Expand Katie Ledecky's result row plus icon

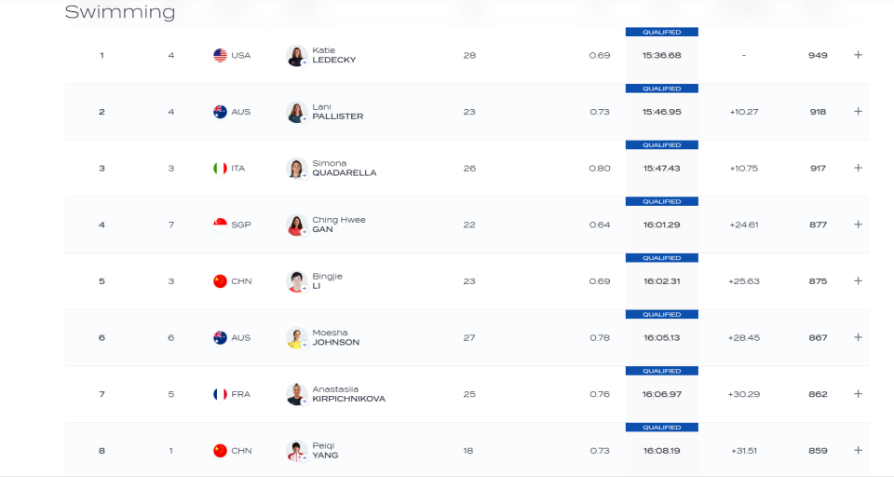click(x=858, y=55)
